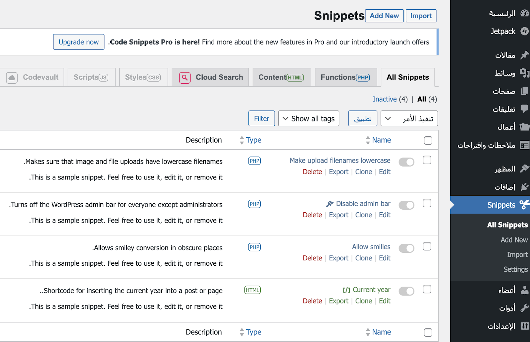530x342 pixels.
Task: Expand the bulk actions dropdown
Action: click(409, 118)
